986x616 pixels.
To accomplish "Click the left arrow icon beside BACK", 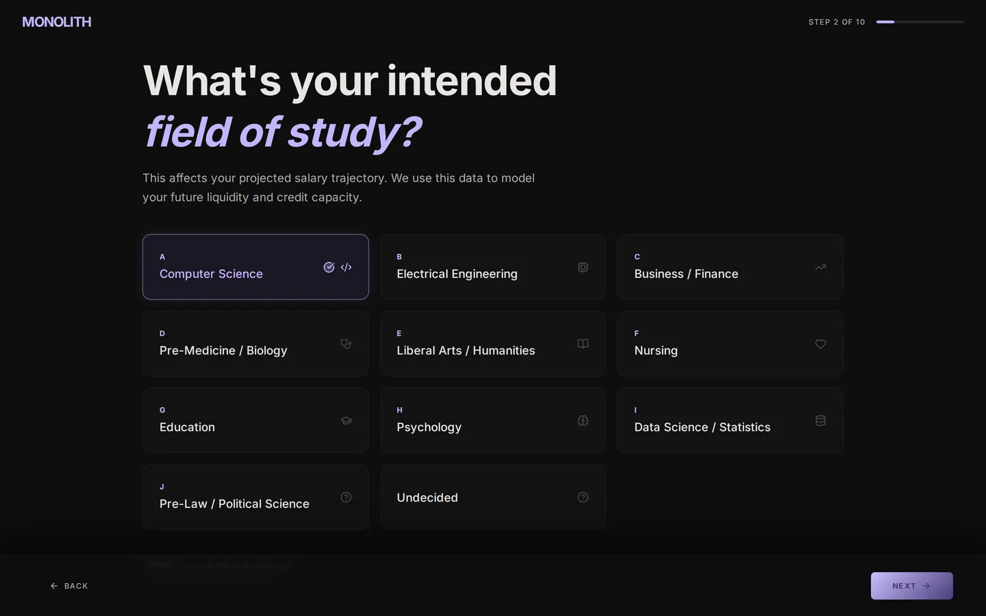I will [54, 586].
